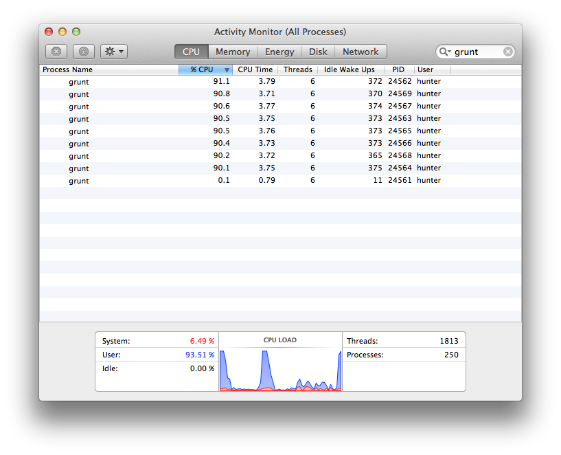
Task: Switch to the Network tab
Action: click(360, 52)
